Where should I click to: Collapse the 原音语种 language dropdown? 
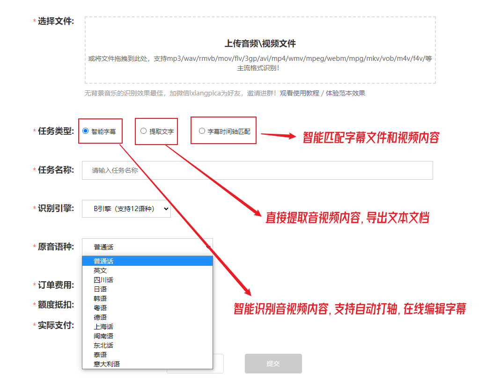[x=147, y=247]
